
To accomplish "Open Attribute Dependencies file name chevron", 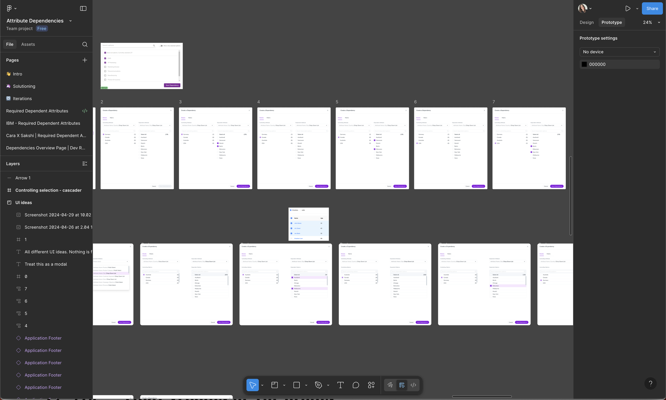I will (x=70, y=21).
